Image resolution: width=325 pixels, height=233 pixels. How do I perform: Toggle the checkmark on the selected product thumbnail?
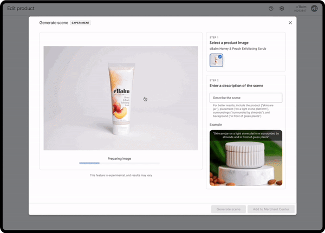point(220,56)
